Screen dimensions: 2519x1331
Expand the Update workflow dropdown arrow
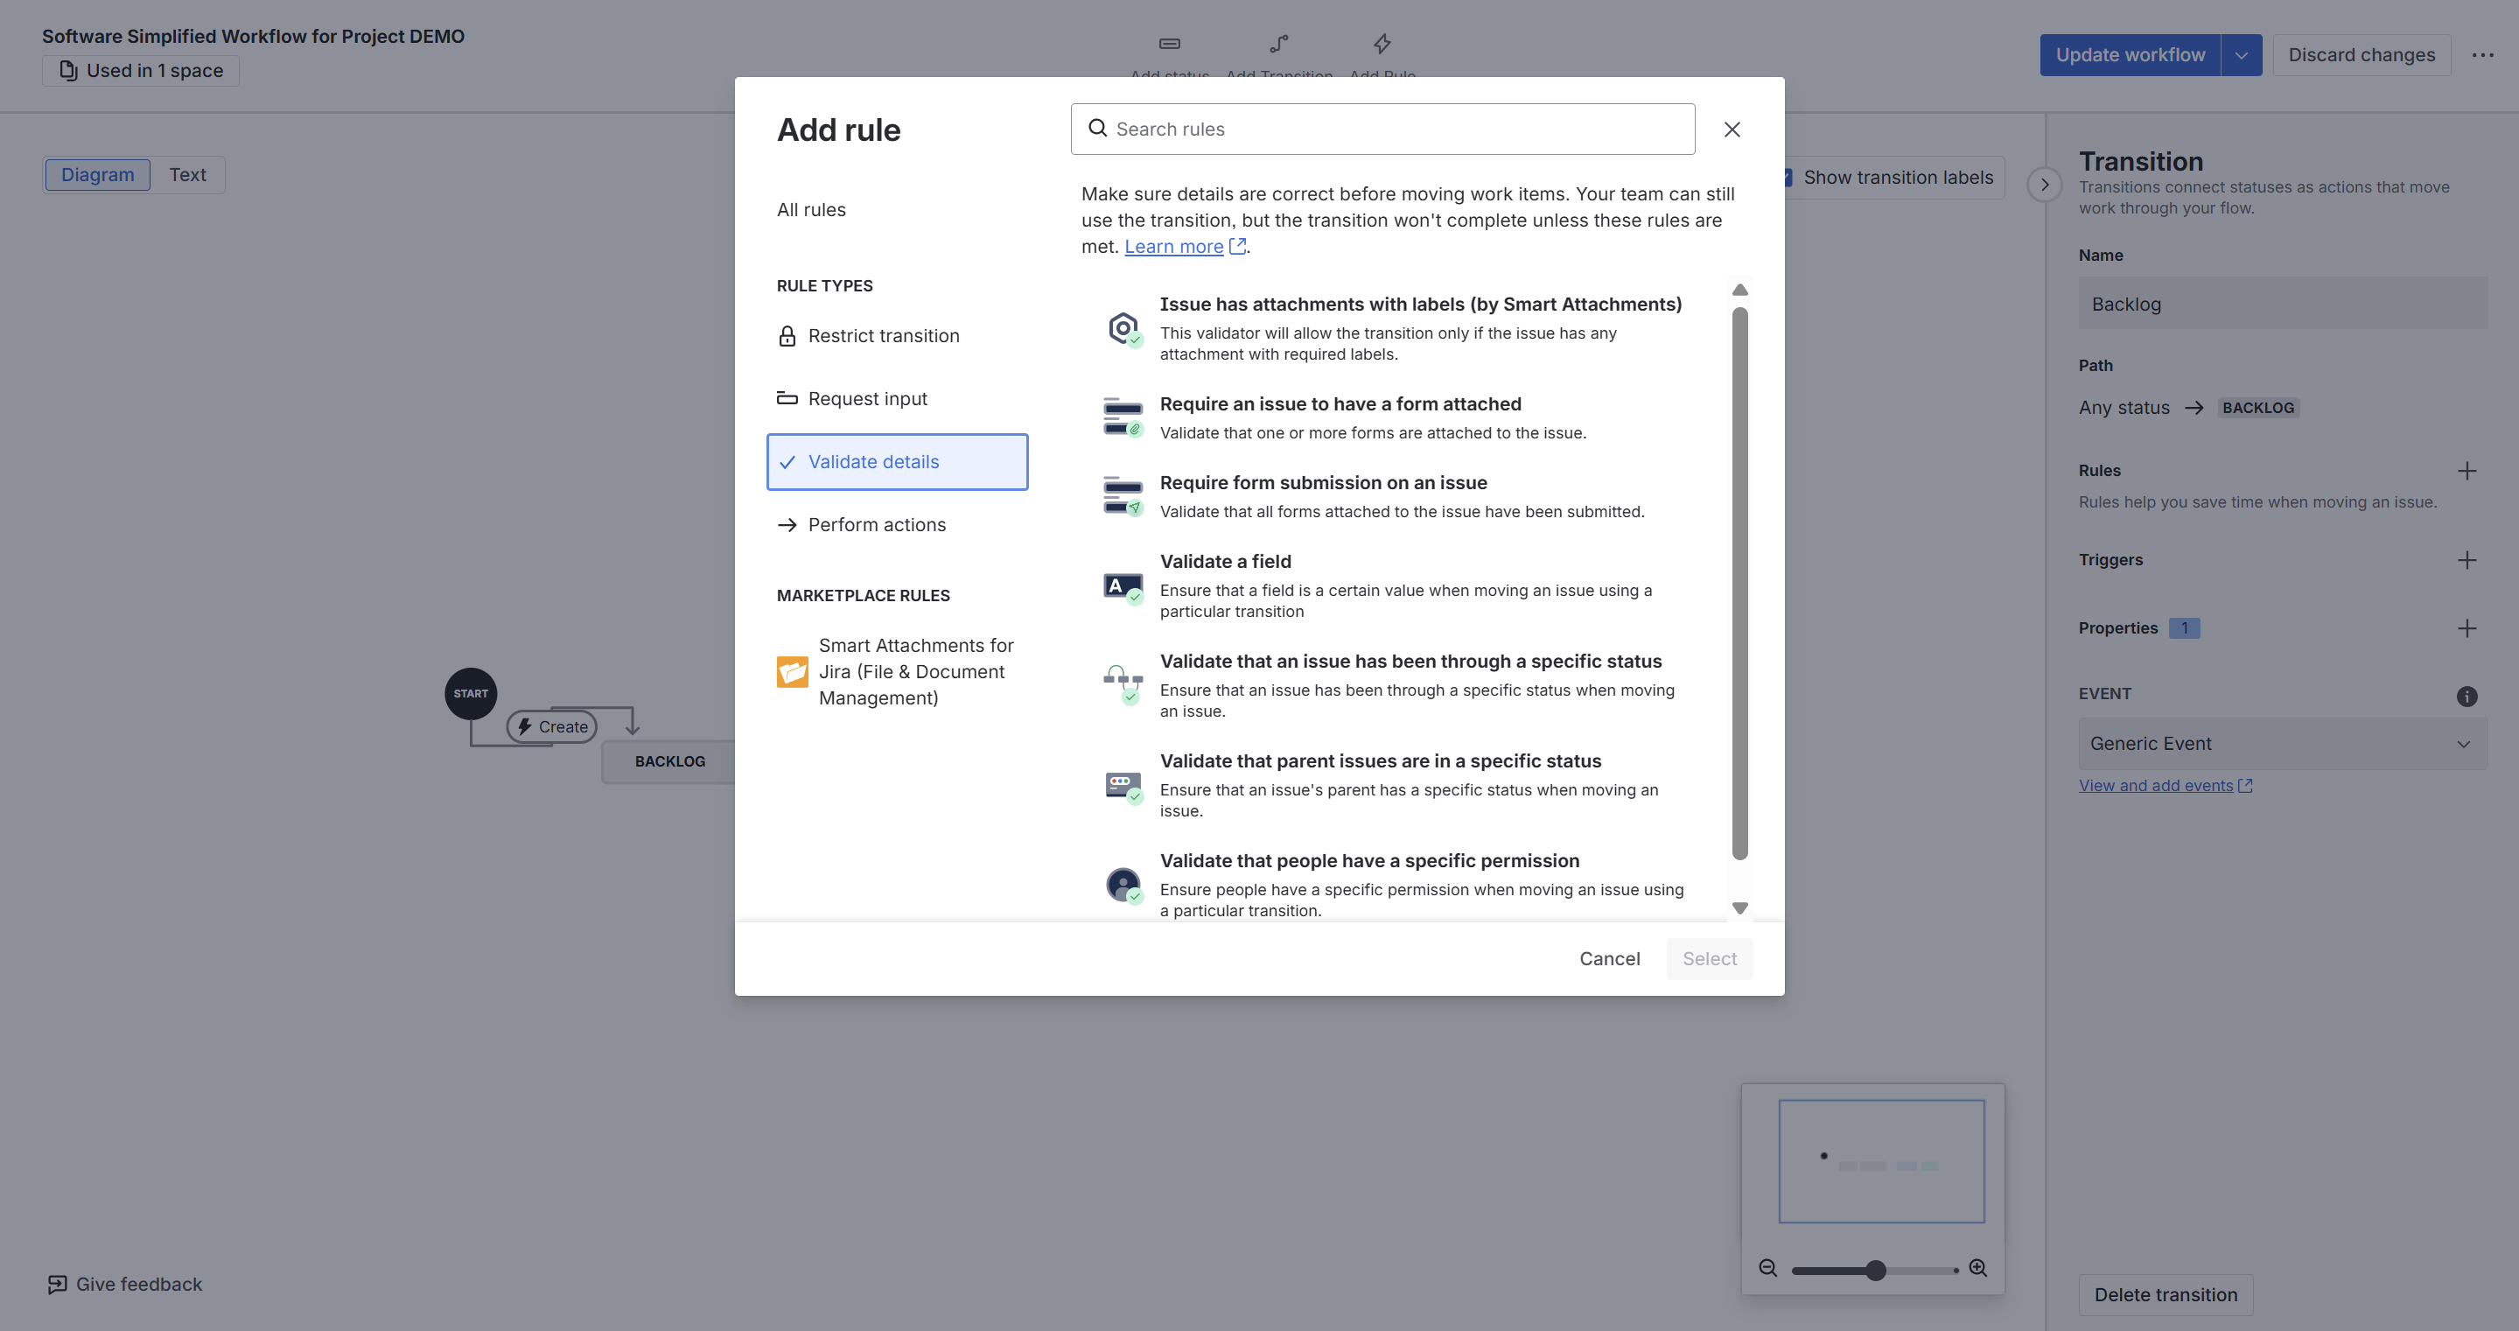click(2240, 56)
